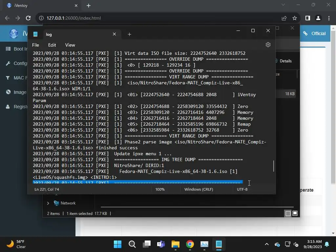This screenshot has width=336, height=252.
Task: Click the iVentoy globe logo
Action: tap(14, 33)
